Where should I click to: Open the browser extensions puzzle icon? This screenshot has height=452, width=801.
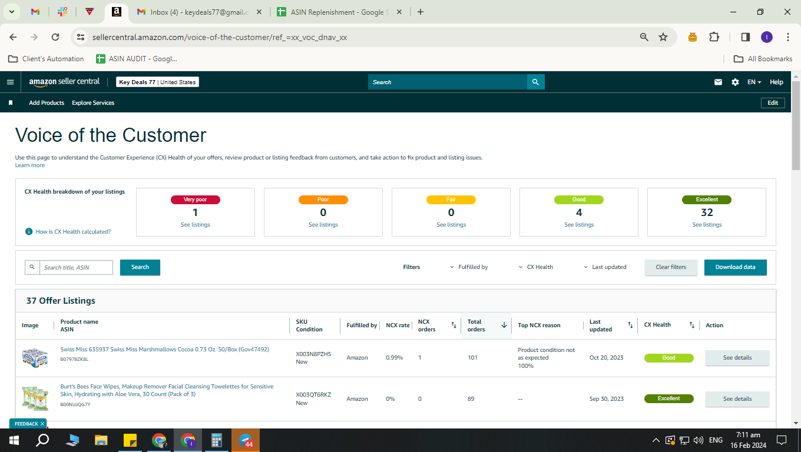coord(714,37)
